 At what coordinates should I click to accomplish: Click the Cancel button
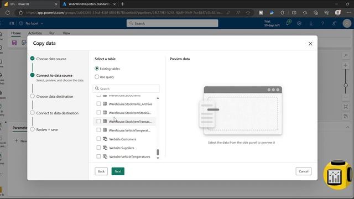point(304,171)
